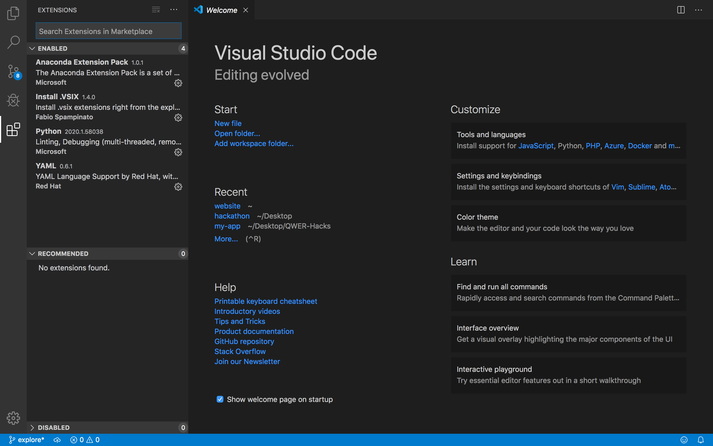Open Interface overview card

(x=568, y=334)
